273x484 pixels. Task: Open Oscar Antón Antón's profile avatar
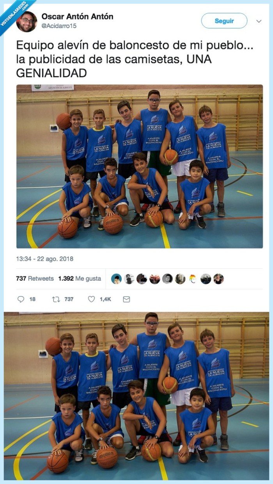click(x=27, y=21)
